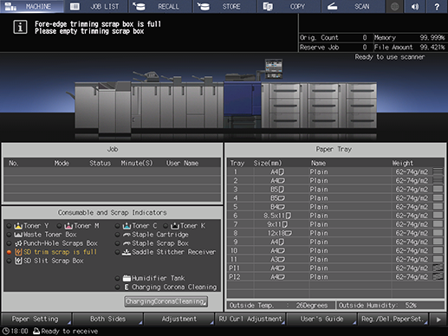Open the User's Guide button
The height and width of the screenshot is (336, 448).
321,319
